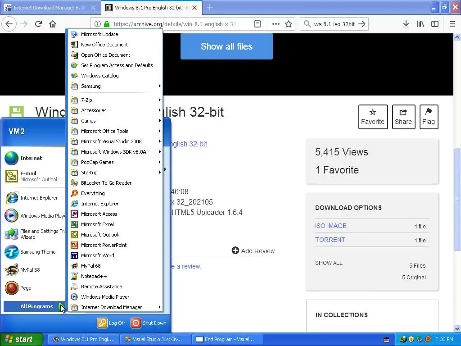Expand Microsoft Visual Studio 2008 submenu arrow
This screenshot has height=346, width=461.
(160, 141)
